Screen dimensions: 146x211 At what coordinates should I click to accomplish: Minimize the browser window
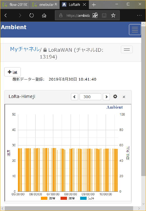click(117, 4)
